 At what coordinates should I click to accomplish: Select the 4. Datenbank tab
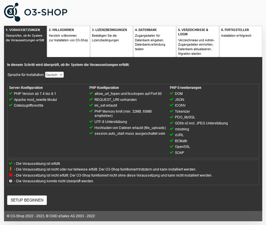155,41
